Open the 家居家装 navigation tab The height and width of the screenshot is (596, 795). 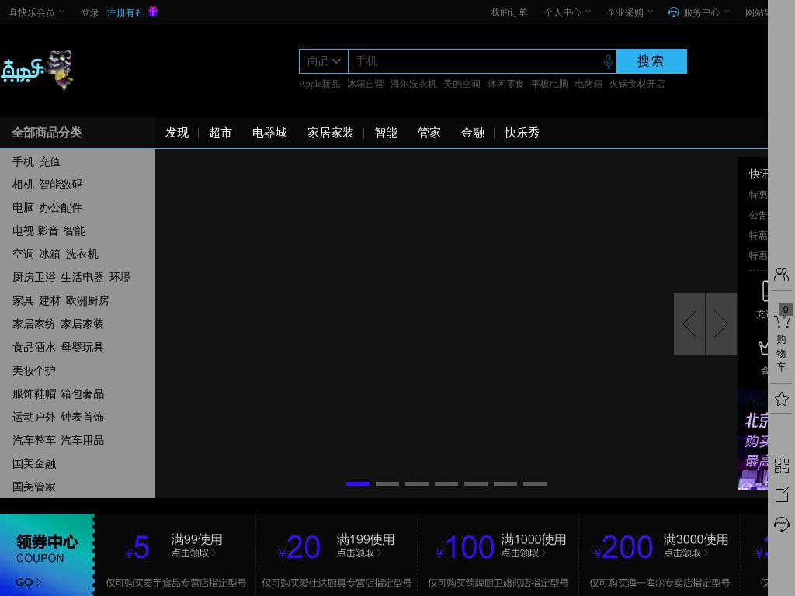331,133
